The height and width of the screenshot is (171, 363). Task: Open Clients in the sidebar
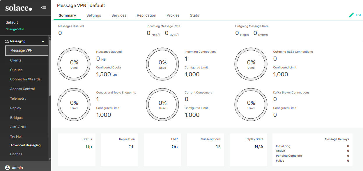click(16, 60)
